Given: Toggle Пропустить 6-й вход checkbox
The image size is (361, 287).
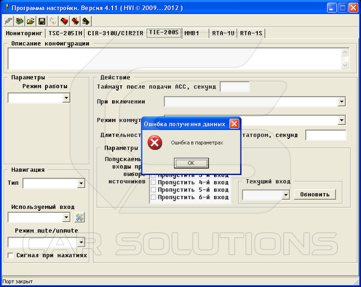Looking at the screenshot, I should click(x=153, y=197).
